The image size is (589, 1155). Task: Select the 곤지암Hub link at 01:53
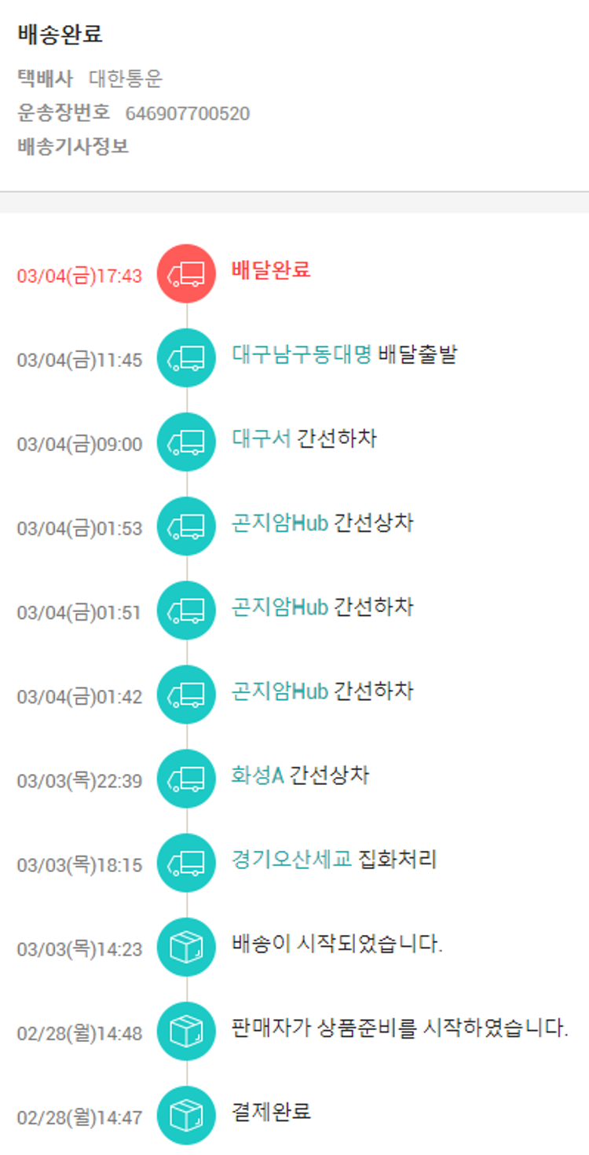(280, 523)
